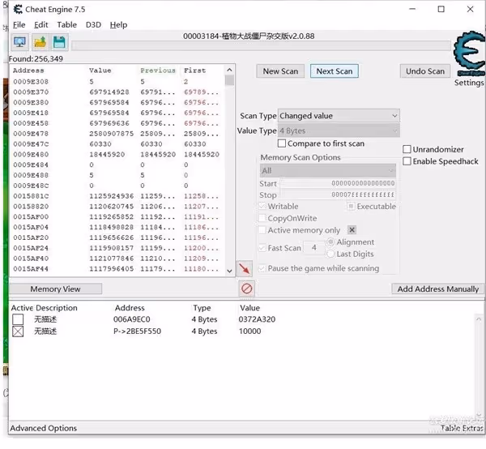Activate checkbox for address 006A9EC0 entry
This screenshot has width=486, height=449.
point(18,319)
